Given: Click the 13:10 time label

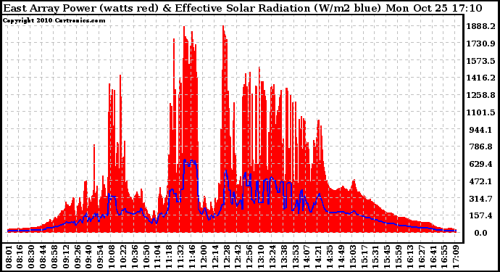Looking at the screenshot, I should [x=261, y=257].
